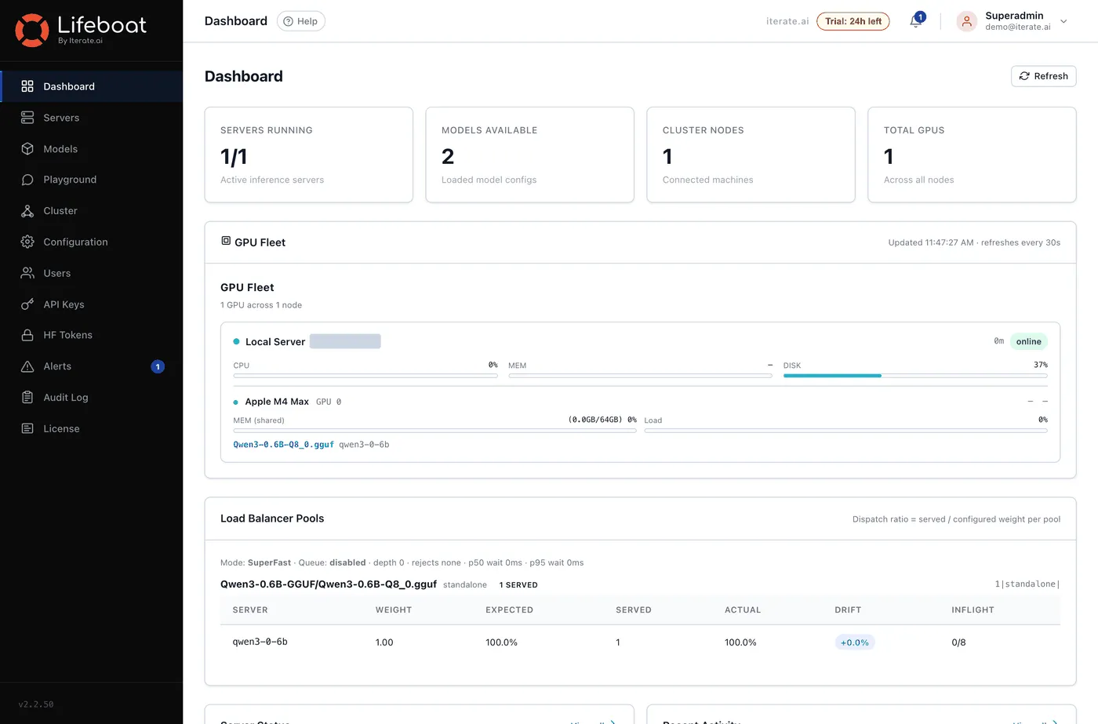Screen dimensions: 1098x724
Task: Click the Alerts warning triangle icon
Action: (27, 366)
